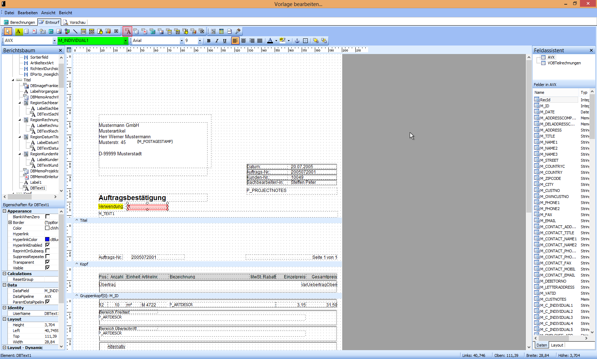
Task: Open highlight color dropdown arrow
Action: 289,41
